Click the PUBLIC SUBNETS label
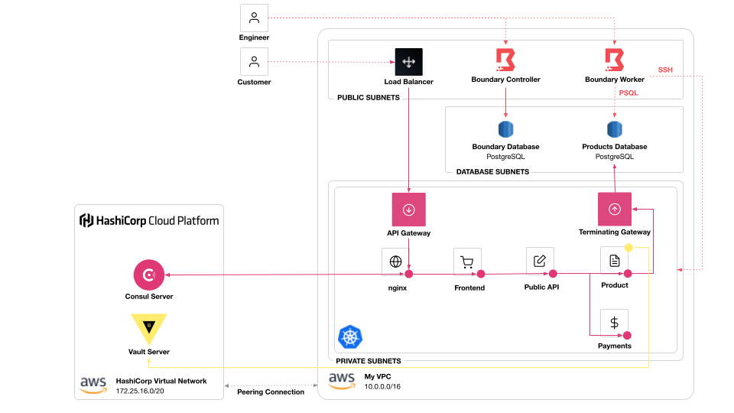 [x=369, y=97]
